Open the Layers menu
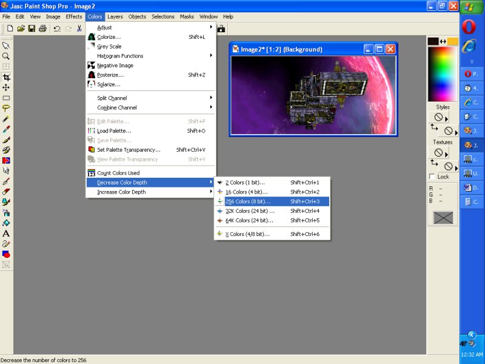485x364 pixels. (115, 16)
